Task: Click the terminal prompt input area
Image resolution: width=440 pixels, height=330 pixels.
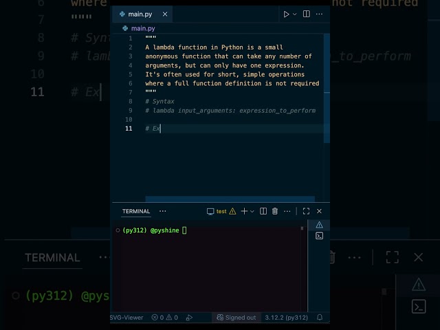Action: (184, 230)
